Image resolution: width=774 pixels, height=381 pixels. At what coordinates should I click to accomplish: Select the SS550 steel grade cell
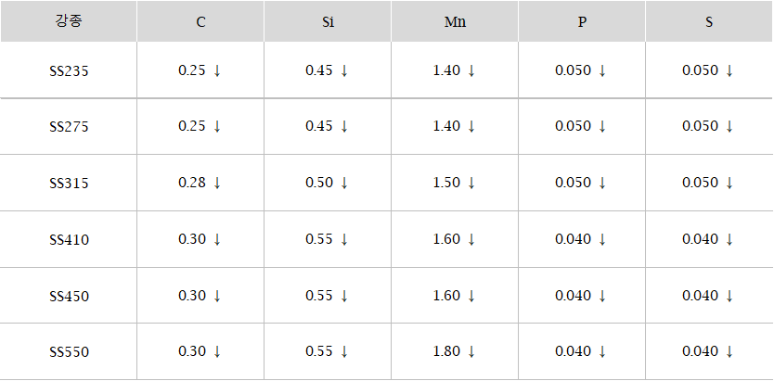coord(69,352)
